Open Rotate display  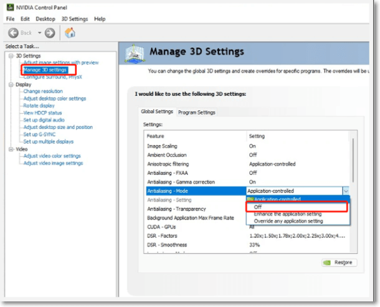[39, 106]
